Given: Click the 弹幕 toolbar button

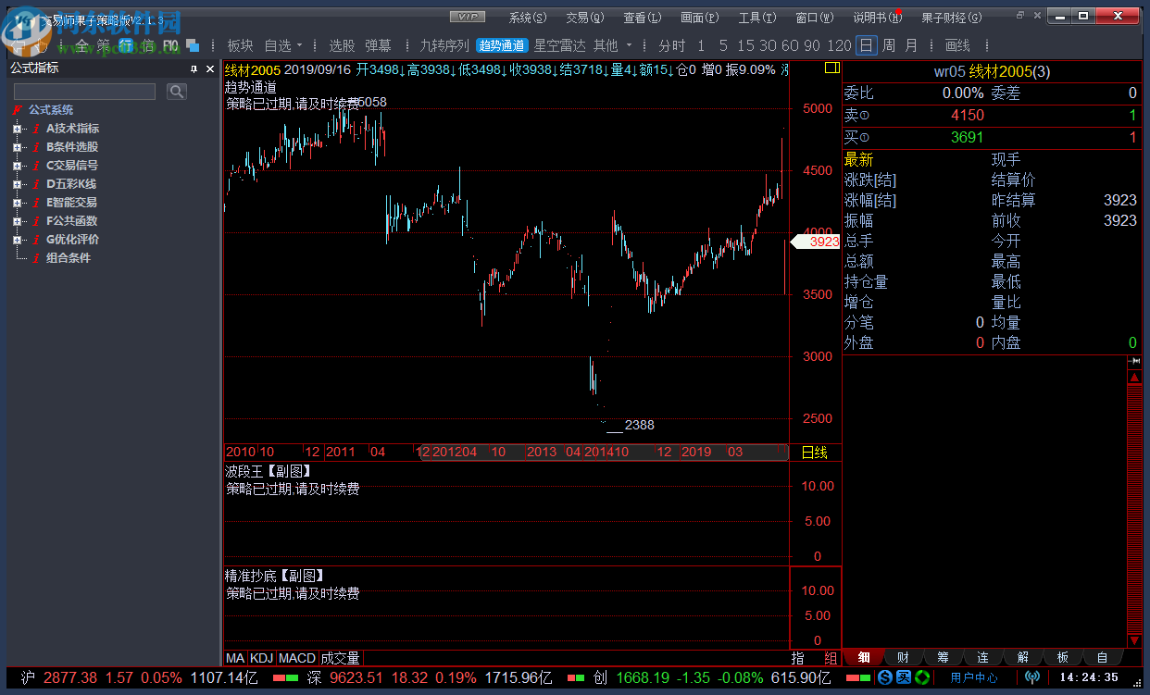Looking at the screenshot, I should point(378,45).
